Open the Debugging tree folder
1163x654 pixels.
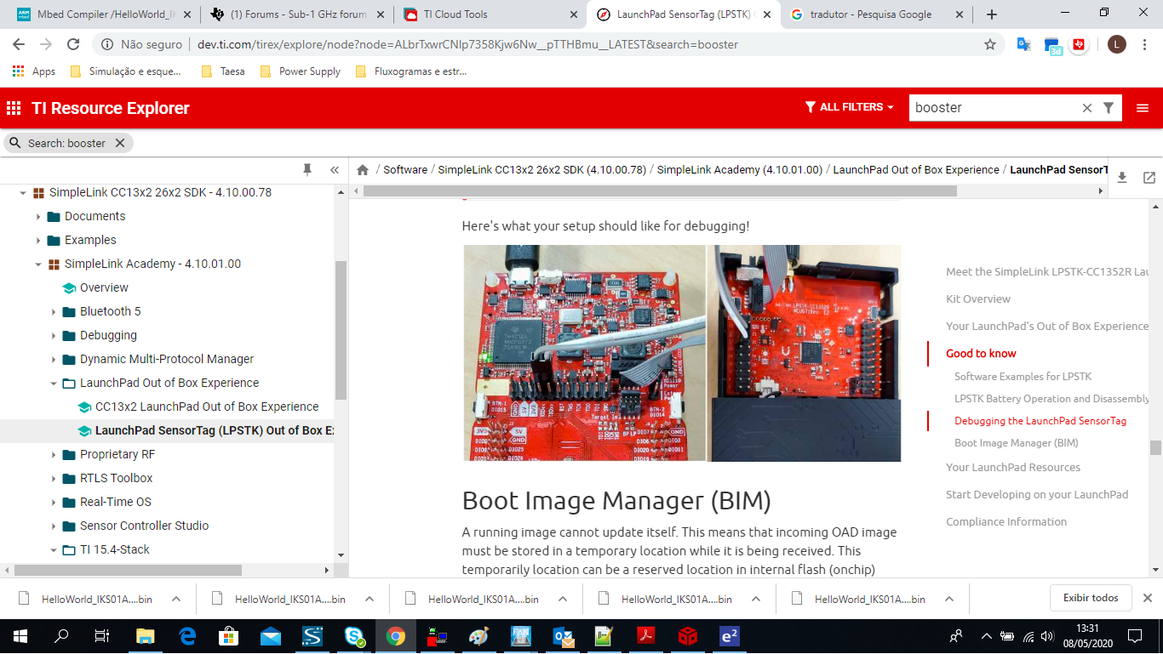click(x=108, y=335)
